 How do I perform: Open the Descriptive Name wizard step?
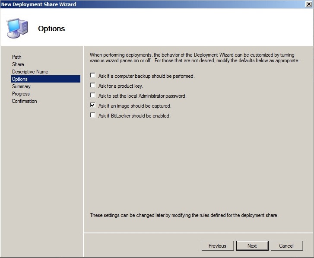[x=30, y=72]
